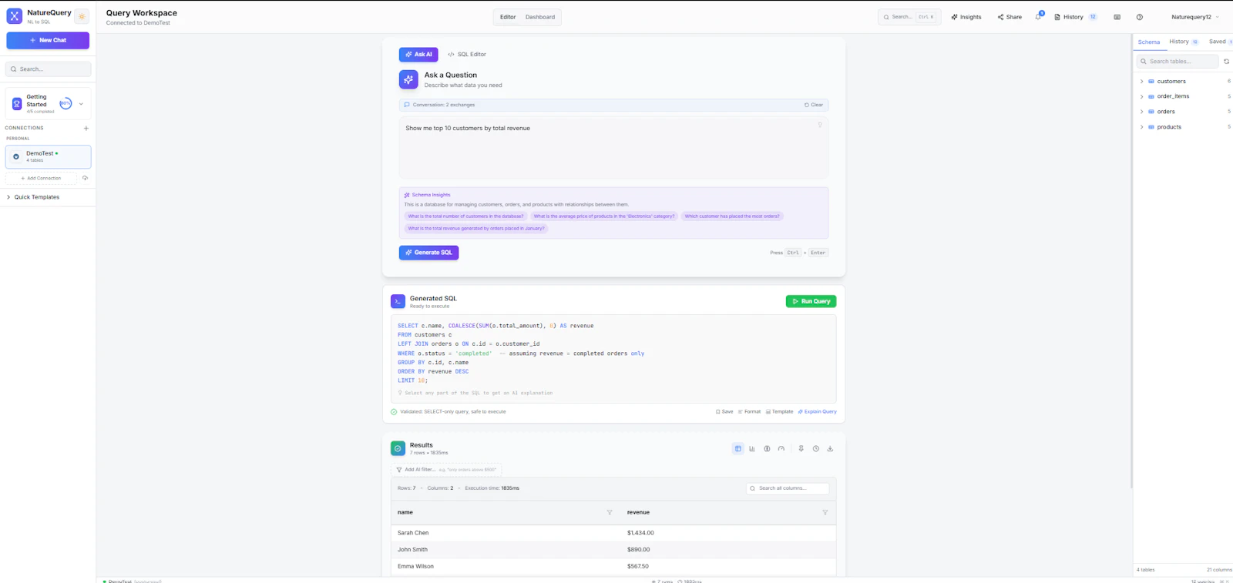Search tables in schema panel
The width and height of the screenshot is (1233, 583).
pos(1177,62)
